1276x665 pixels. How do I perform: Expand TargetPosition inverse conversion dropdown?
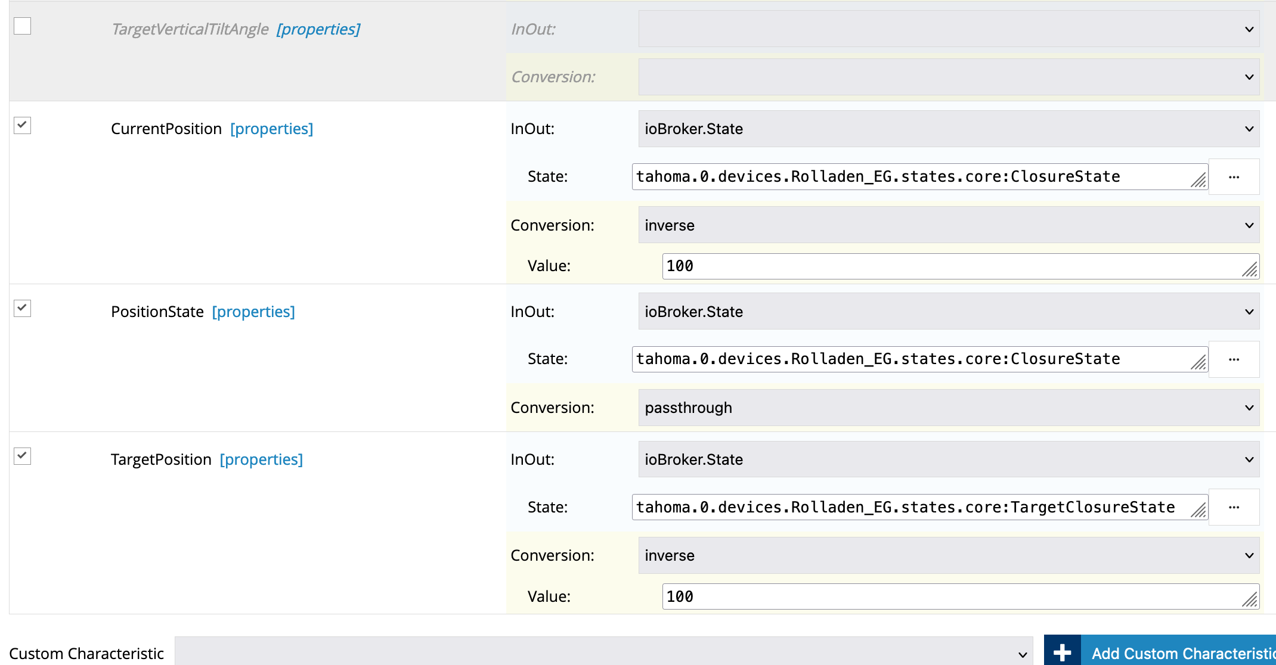pos(948,555)
